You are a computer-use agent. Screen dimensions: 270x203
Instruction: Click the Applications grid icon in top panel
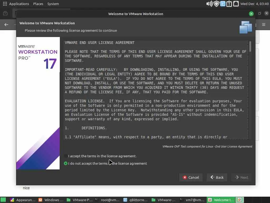point(5,4)
